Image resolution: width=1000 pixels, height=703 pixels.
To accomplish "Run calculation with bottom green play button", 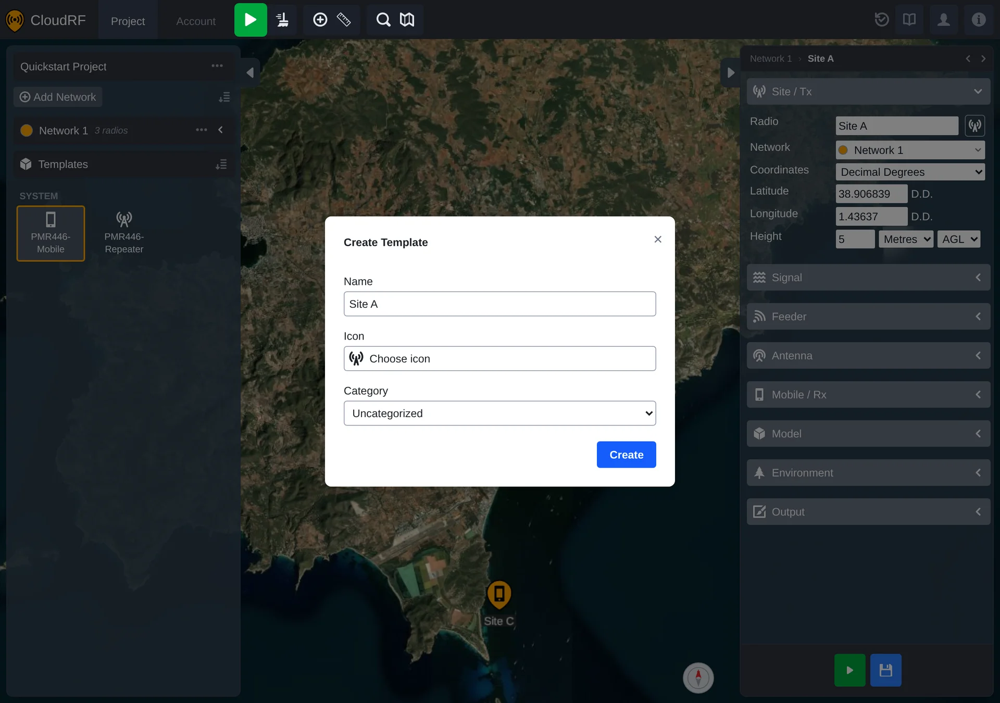I will [849, 670].
